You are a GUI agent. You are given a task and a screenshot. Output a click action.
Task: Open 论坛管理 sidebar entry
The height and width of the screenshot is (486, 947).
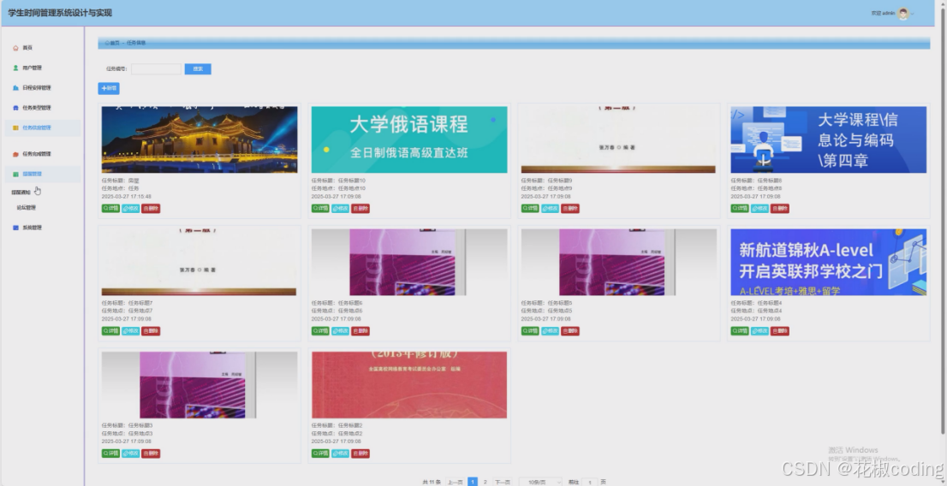26,208
